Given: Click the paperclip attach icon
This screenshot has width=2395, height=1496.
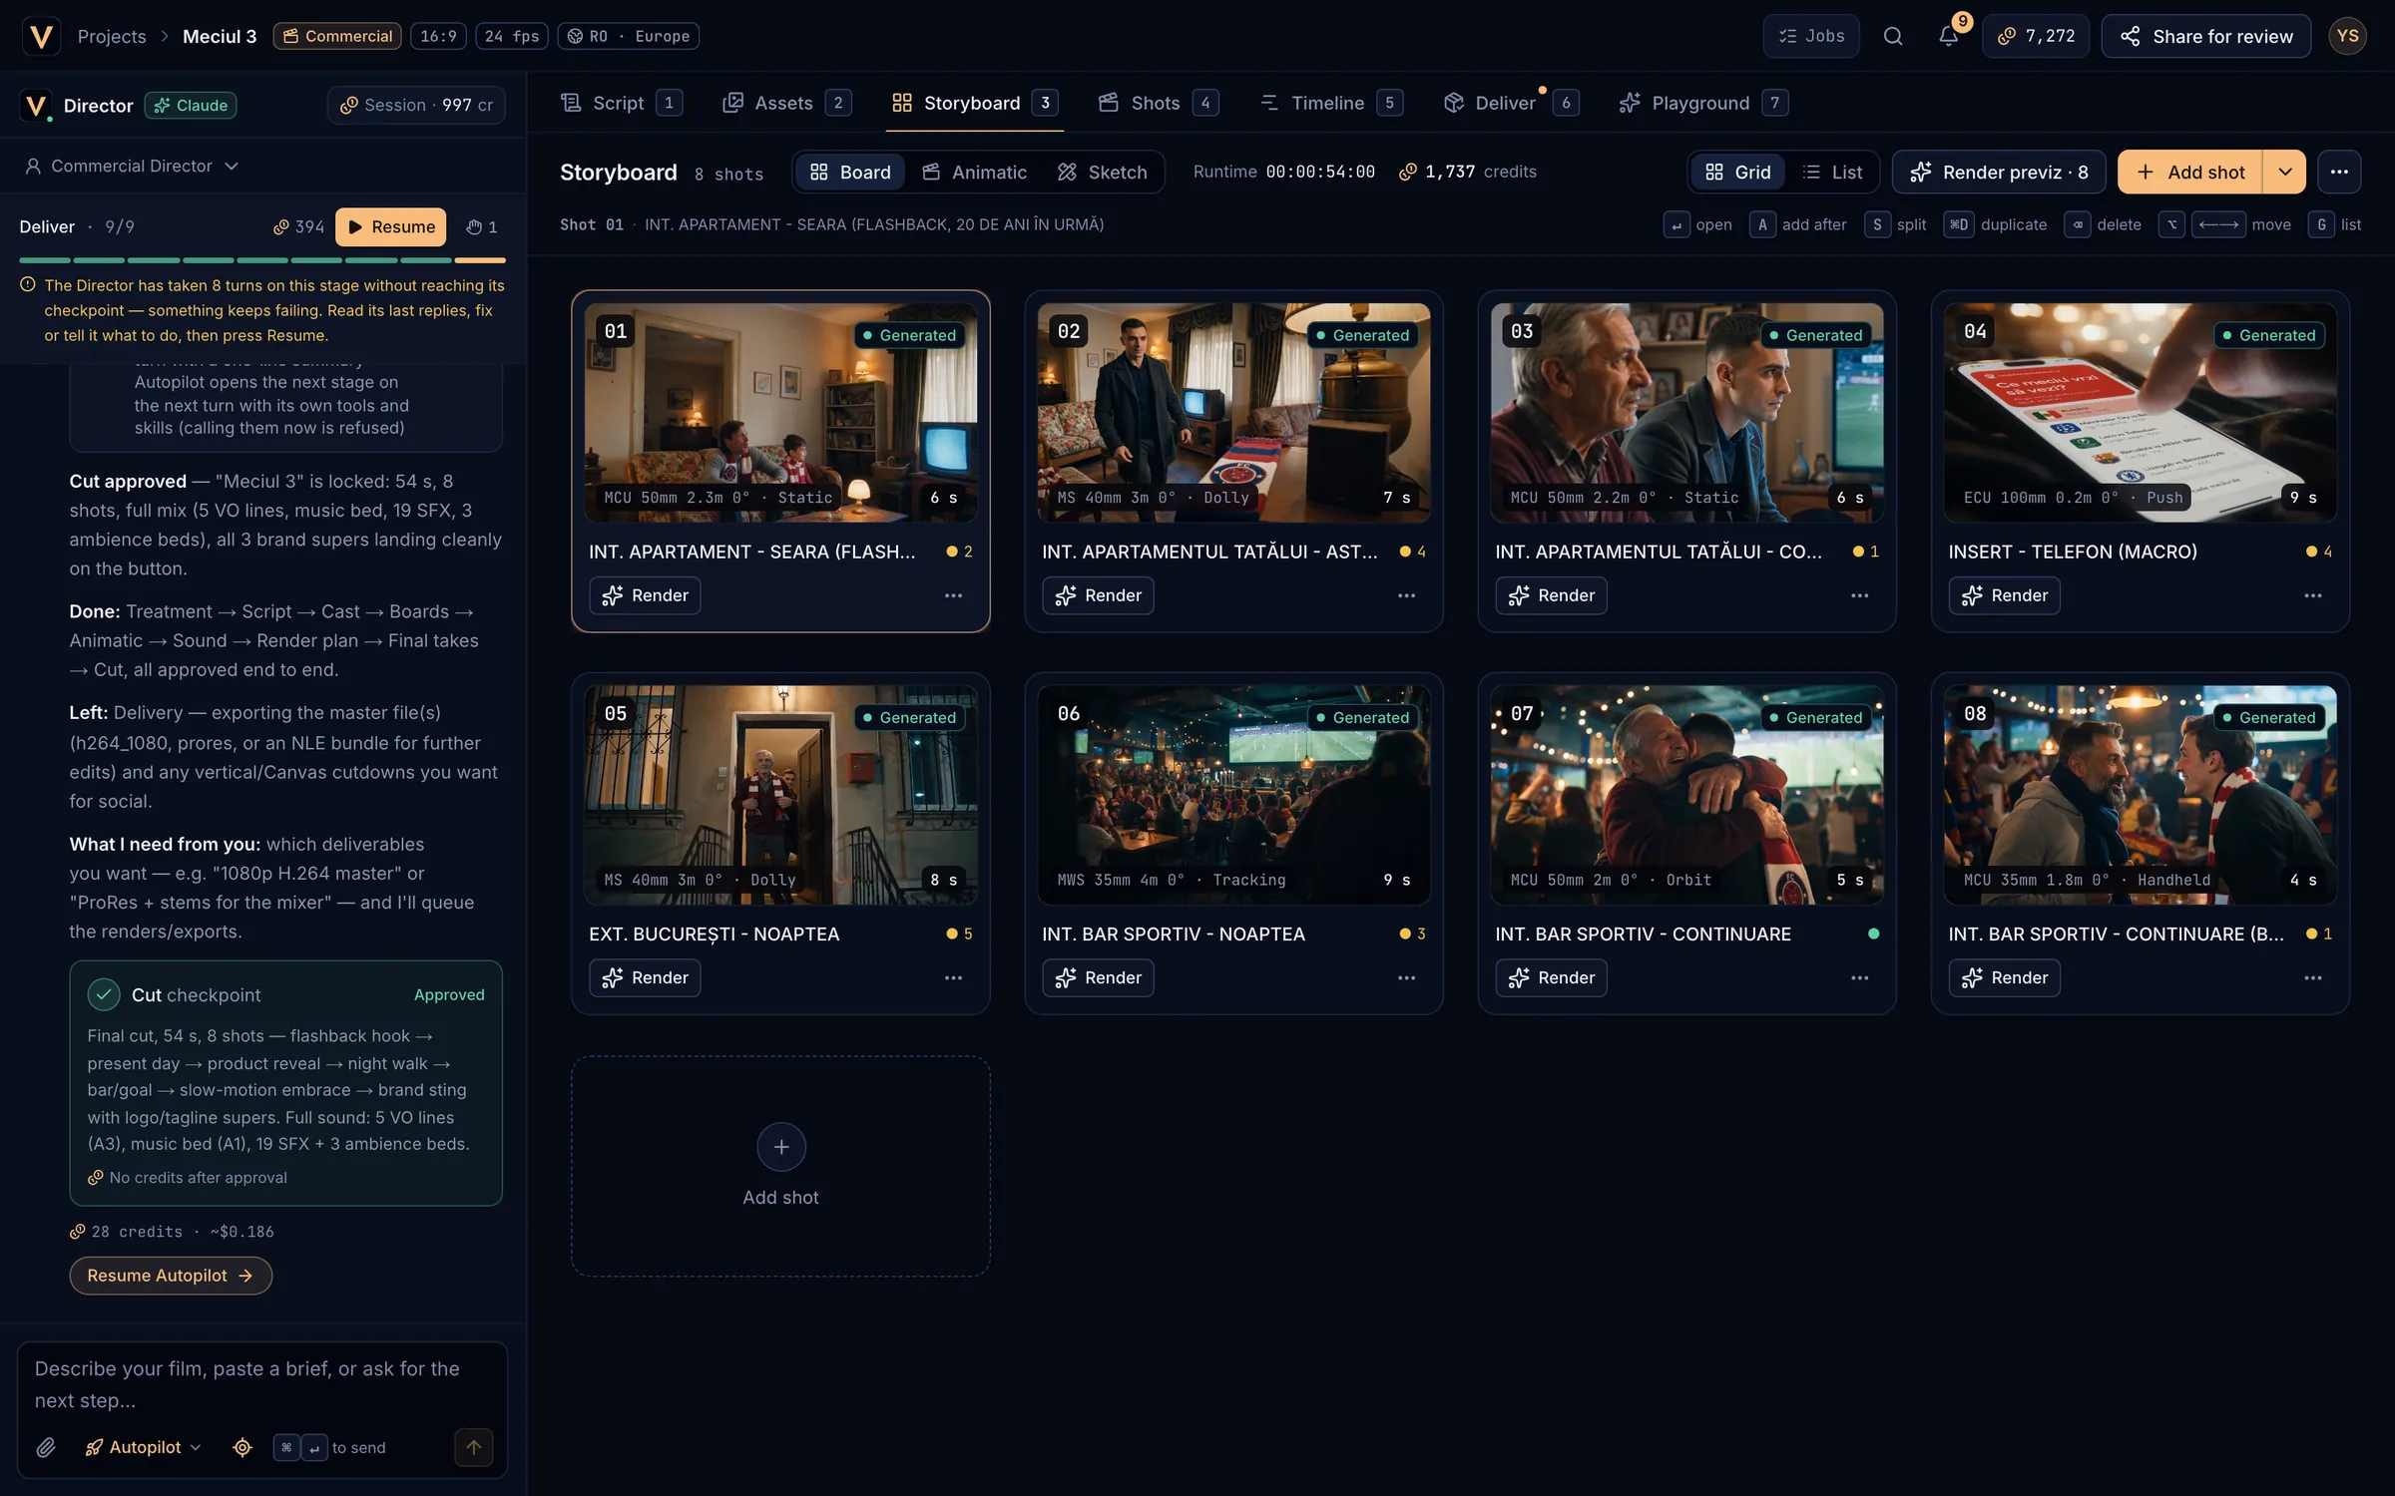Looking at the screenshot, I should [x=46, y=1446].
